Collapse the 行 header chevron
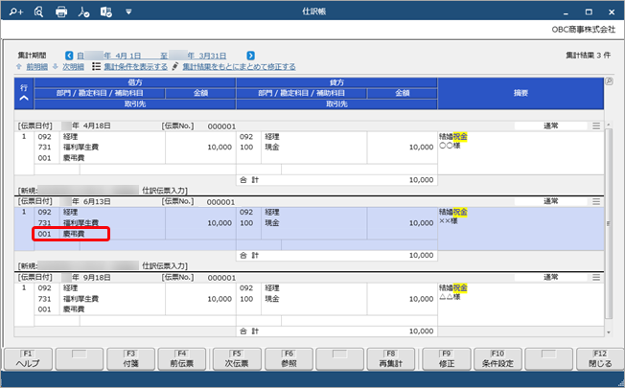The image size is (625, 388). [x=24, y=98]
